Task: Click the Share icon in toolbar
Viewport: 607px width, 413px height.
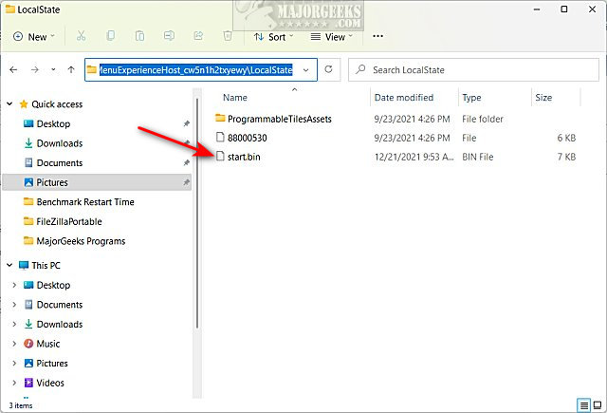Action: pyautogui.click(x=198, y=36)
